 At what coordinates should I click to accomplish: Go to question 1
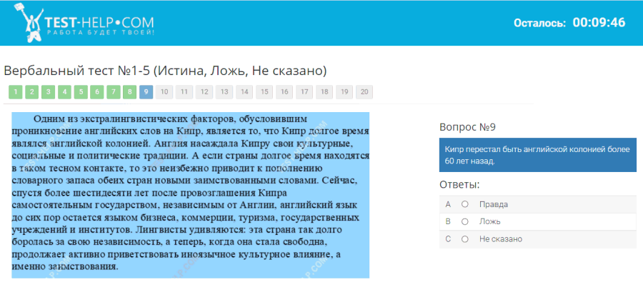point(16,92)
